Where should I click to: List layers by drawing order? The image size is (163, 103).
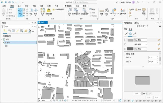[5, 31]
